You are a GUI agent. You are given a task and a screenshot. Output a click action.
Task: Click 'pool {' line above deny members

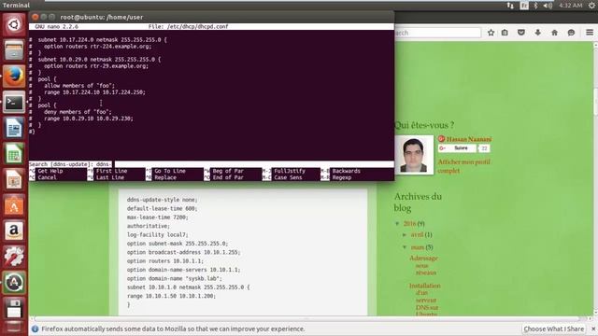[x=47, y=105]
